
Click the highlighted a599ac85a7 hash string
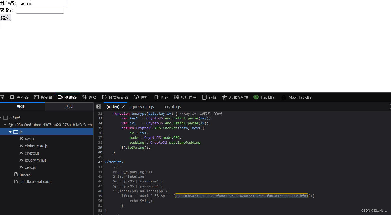[x=242, y=196]
